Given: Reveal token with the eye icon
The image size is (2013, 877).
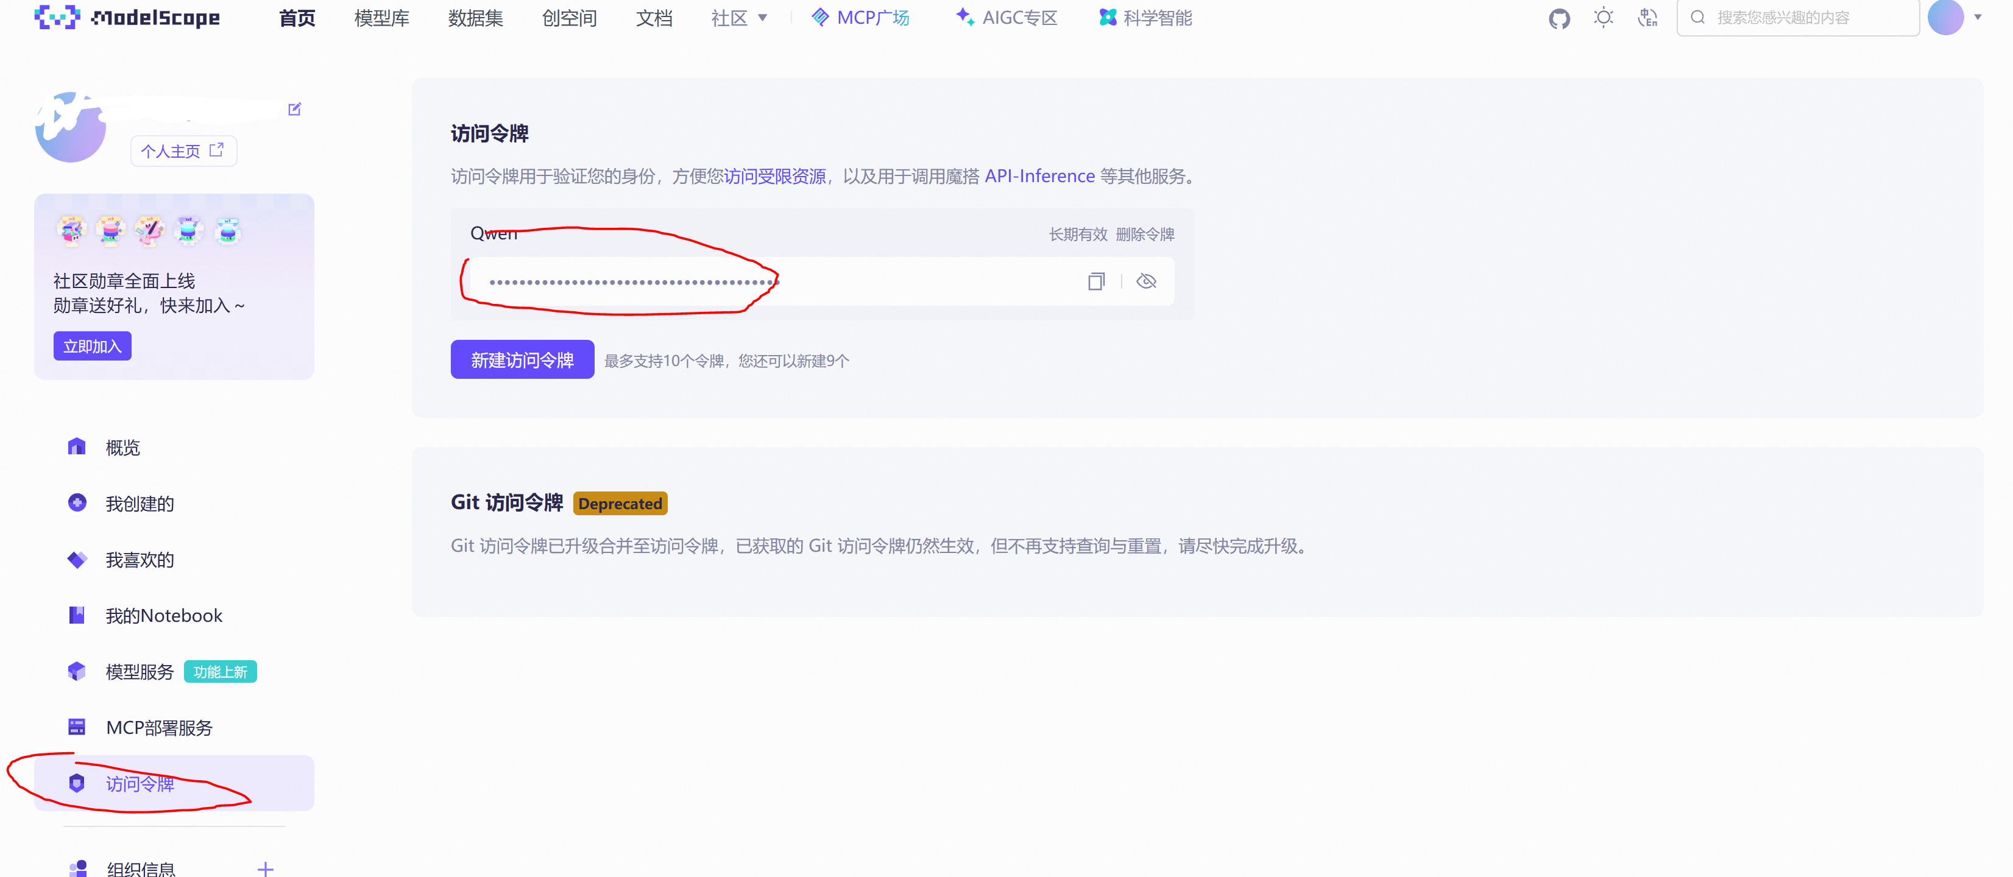Looking at the screenshot, I should pos(1145,281).
